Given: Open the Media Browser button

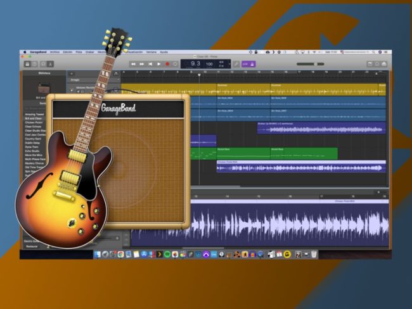Looking at the screenshot, I should (x=384, y=64).
